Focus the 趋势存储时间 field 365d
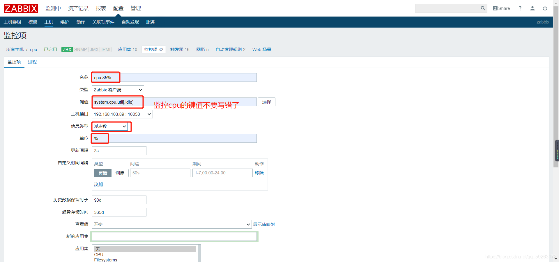The image size is (559, 262). [119, 212]
